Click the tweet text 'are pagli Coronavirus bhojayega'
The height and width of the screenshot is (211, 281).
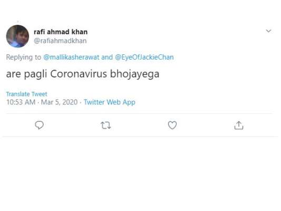(x=83, y=74)
